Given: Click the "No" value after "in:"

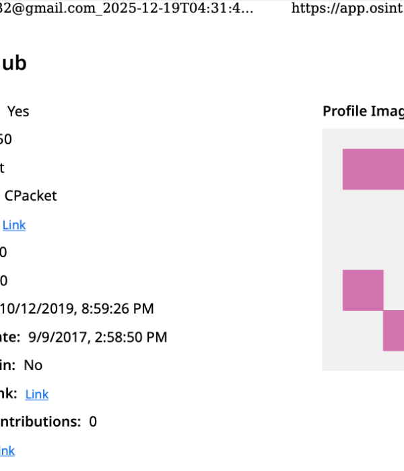Looking at the screenshot, I should tap(33, 365).
